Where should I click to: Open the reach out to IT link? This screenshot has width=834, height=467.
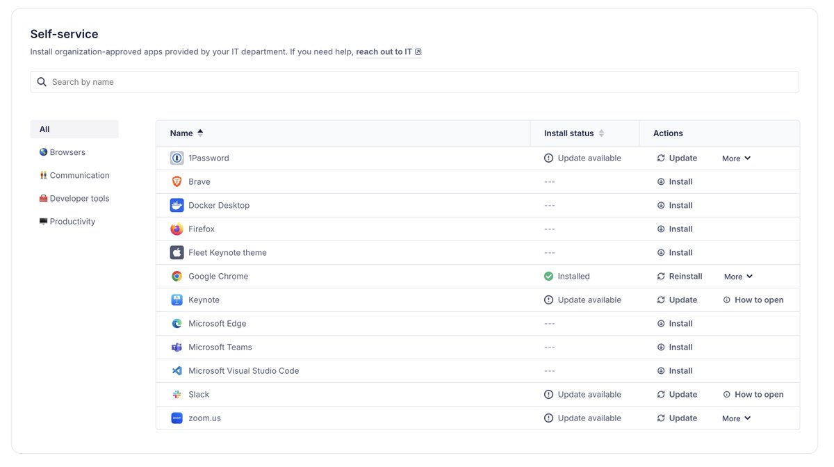(x=389, y=52)
